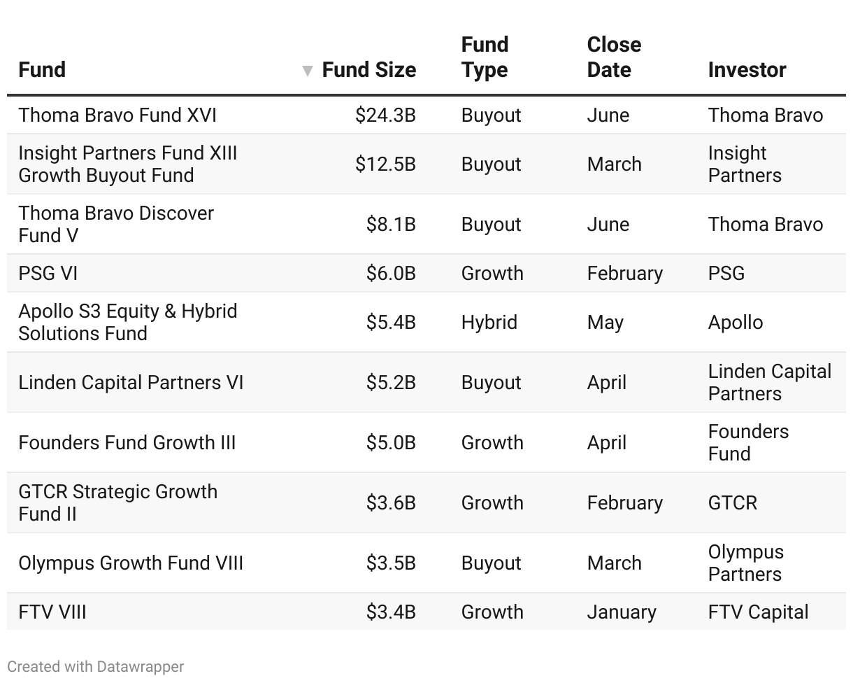Click GTCR Strategic Growth Fund II

point(117,502)
